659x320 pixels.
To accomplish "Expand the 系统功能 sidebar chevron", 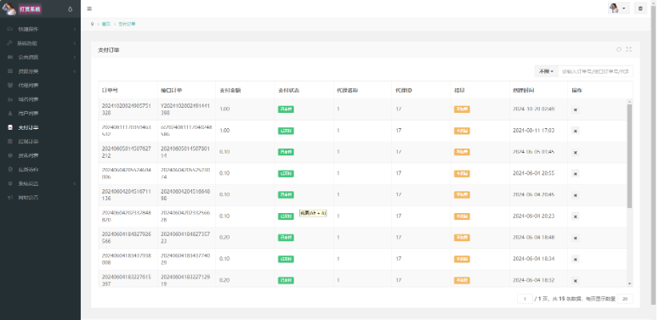I will click(x=74, y=43).
